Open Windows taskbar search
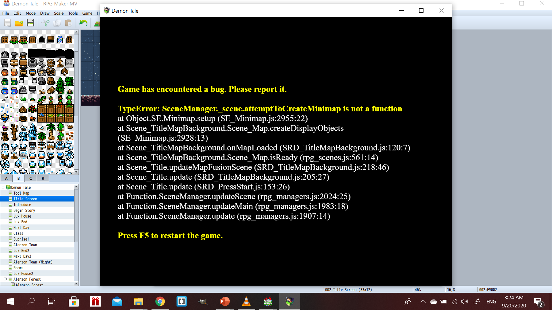Image resolution: width=552 pixels, height=310 pixels. (31, 301)
